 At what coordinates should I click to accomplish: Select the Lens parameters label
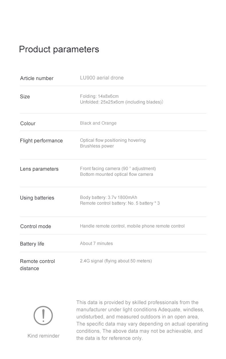pyautogui.click(x=39, y=169)
